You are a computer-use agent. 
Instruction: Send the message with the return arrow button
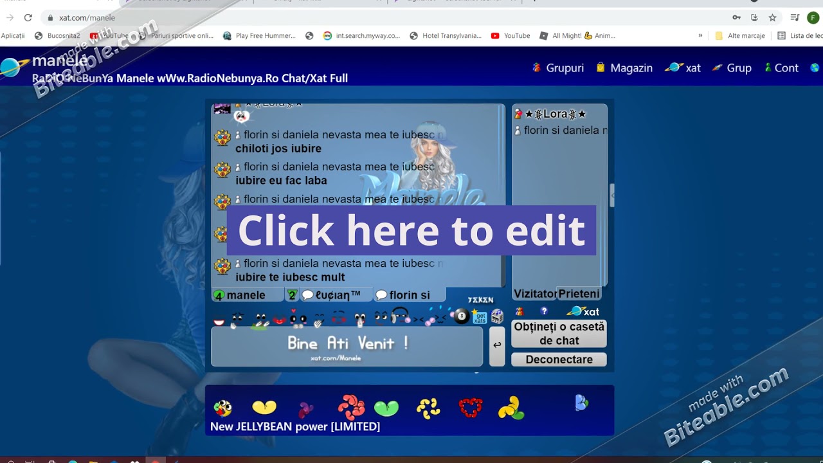point(497,346)
